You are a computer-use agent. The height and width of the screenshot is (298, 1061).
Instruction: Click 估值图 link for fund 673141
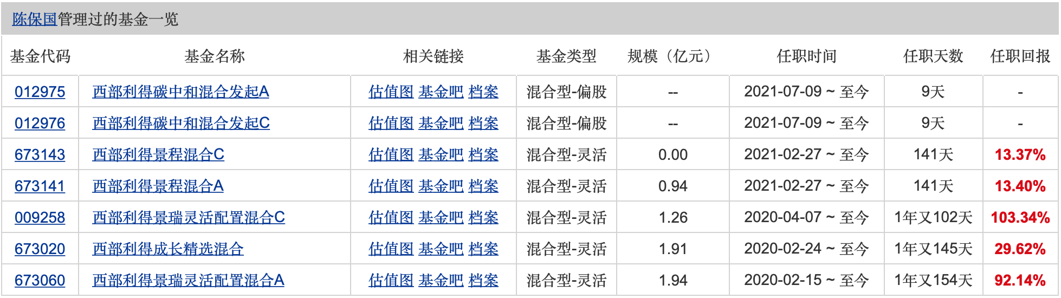coord(391,186)
